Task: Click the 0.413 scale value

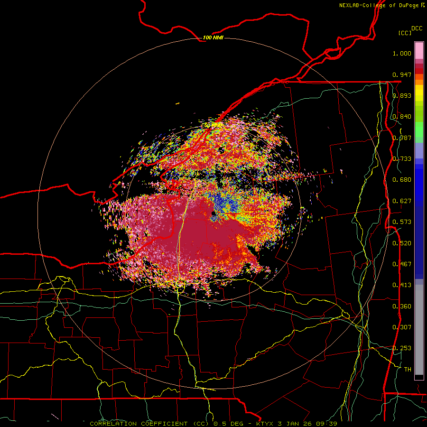Action: [402, 285]
